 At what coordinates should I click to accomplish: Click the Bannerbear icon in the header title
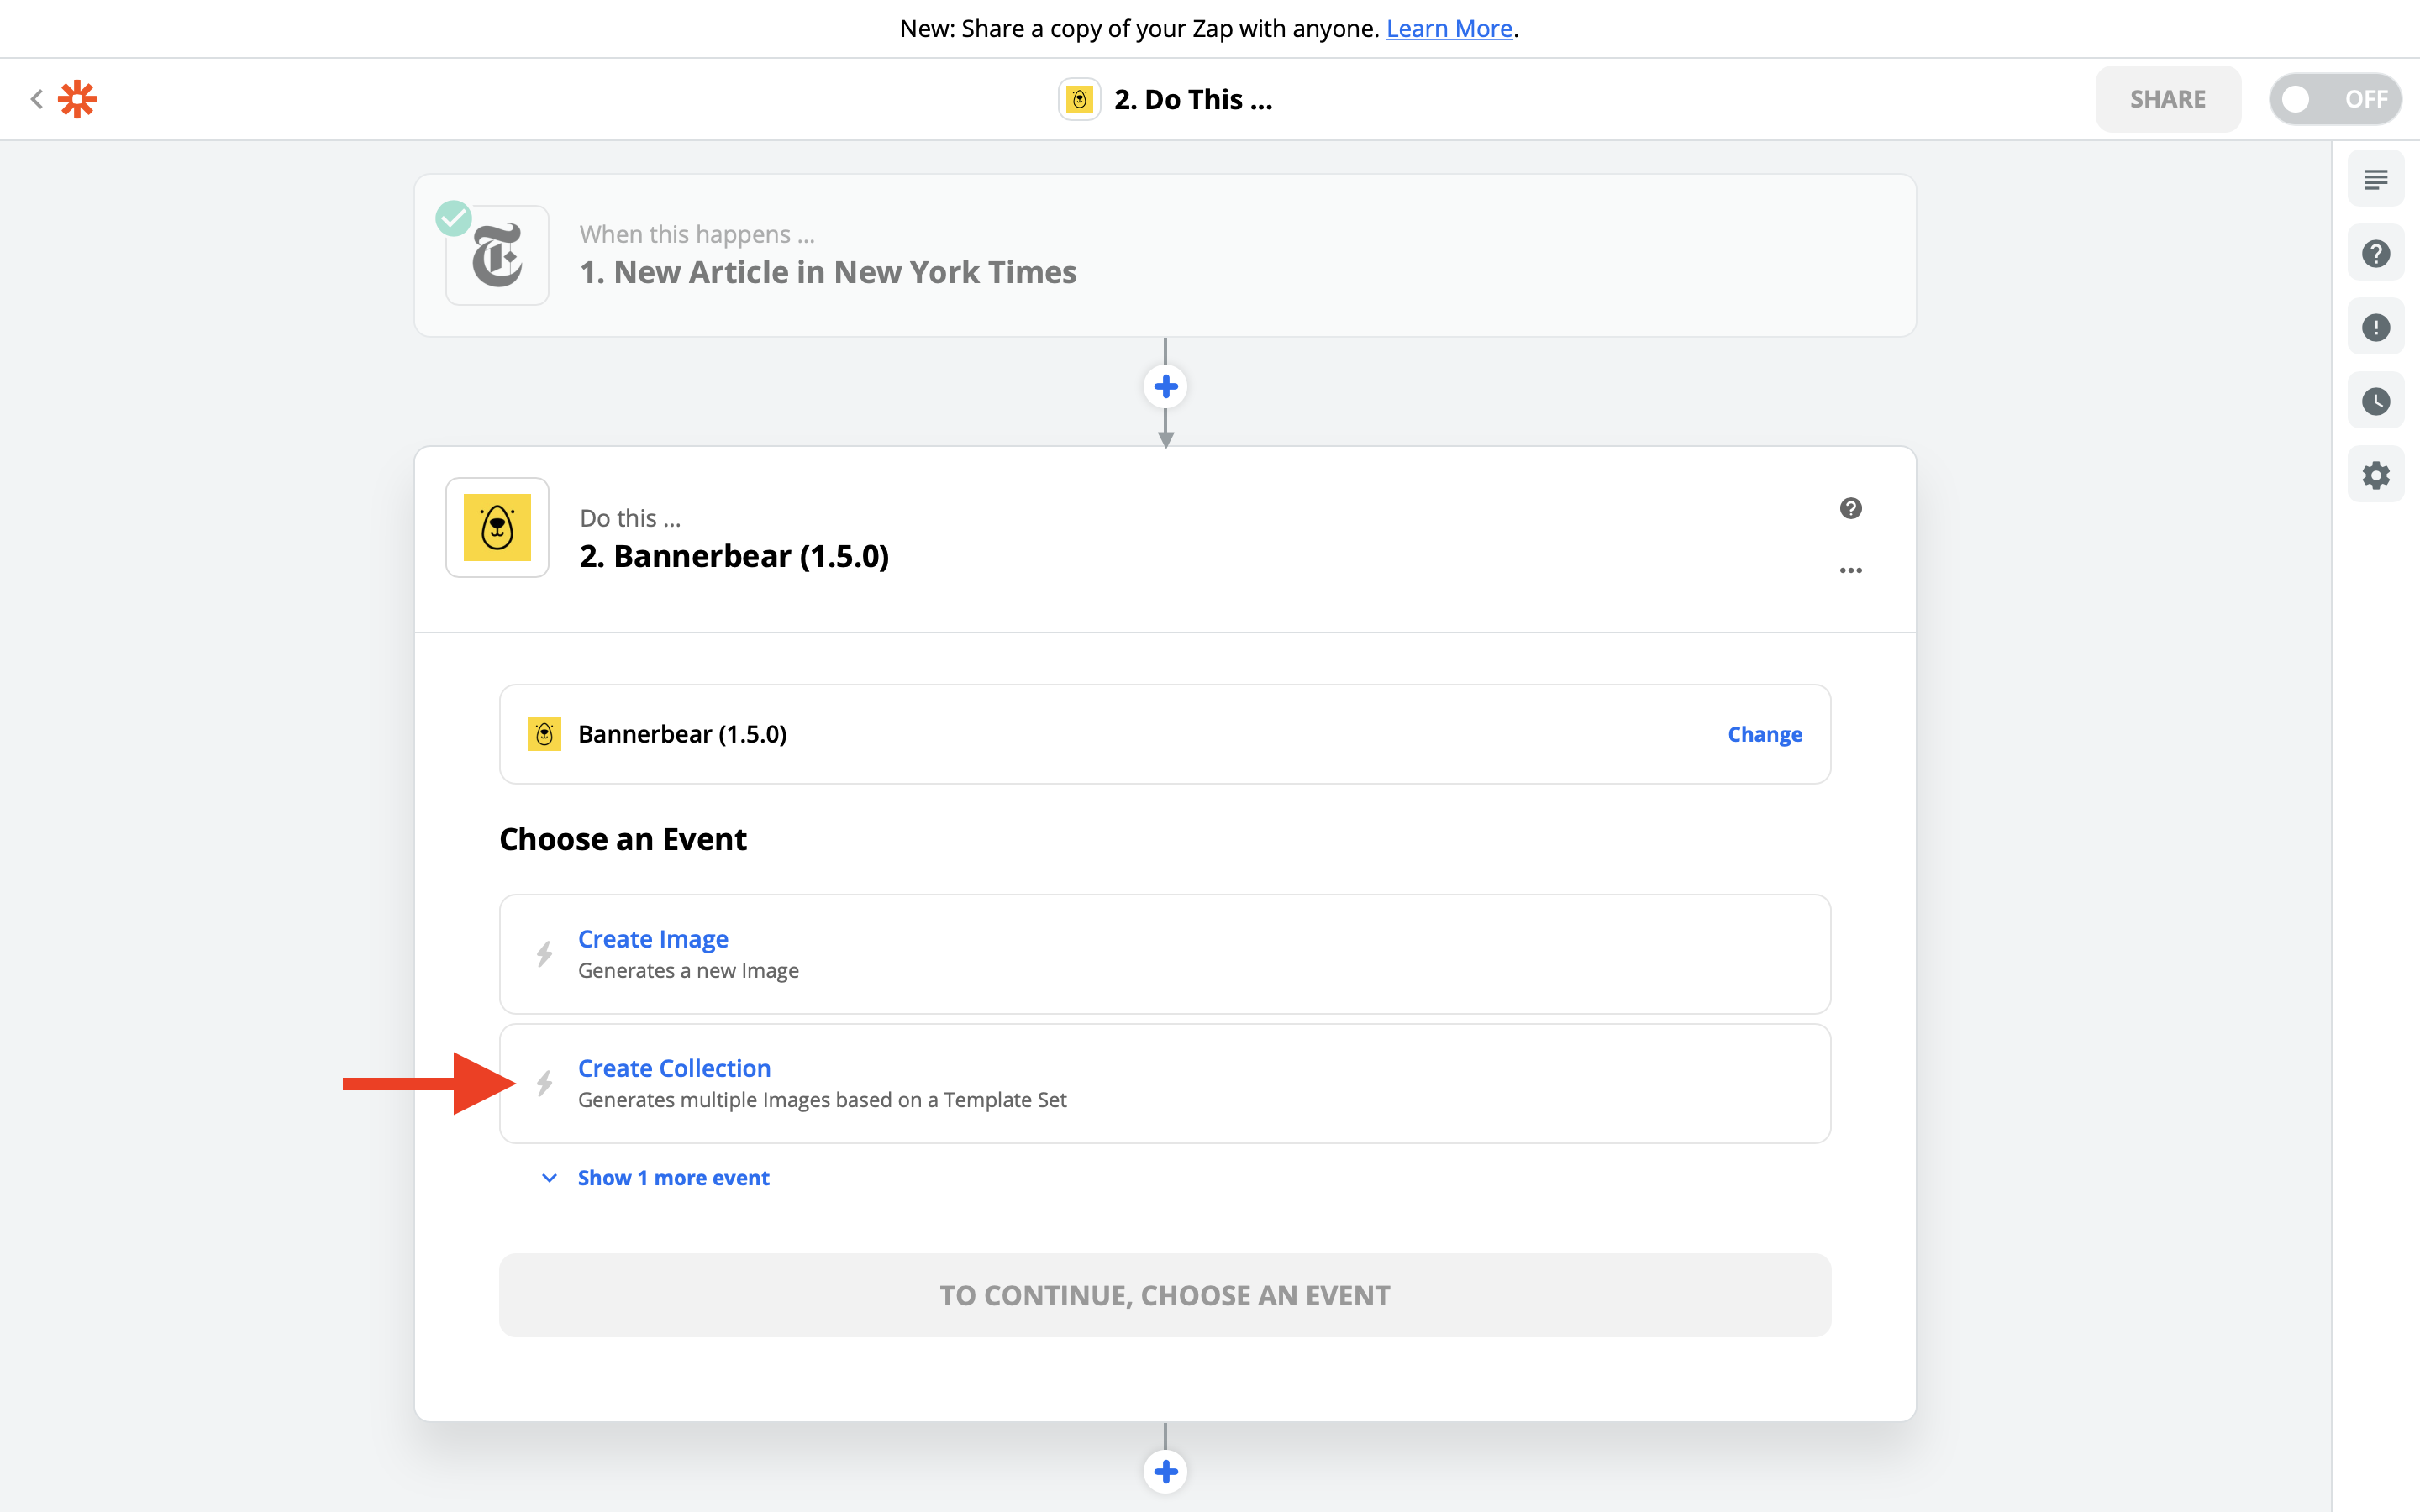click(x=1079, y=99)
